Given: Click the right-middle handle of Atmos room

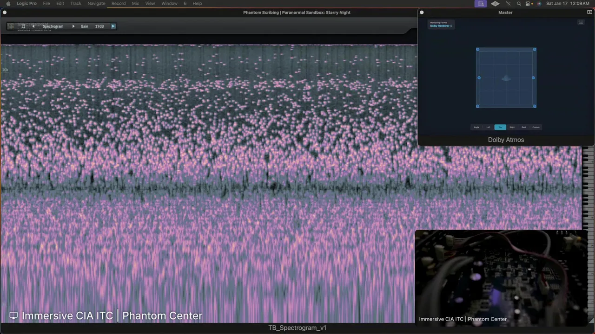Looking at the screenshot, I should (533, 78).
